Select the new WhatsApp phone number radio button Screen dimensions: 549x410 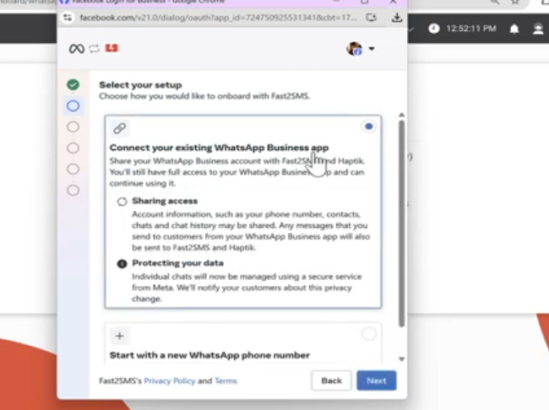(368, 335)
